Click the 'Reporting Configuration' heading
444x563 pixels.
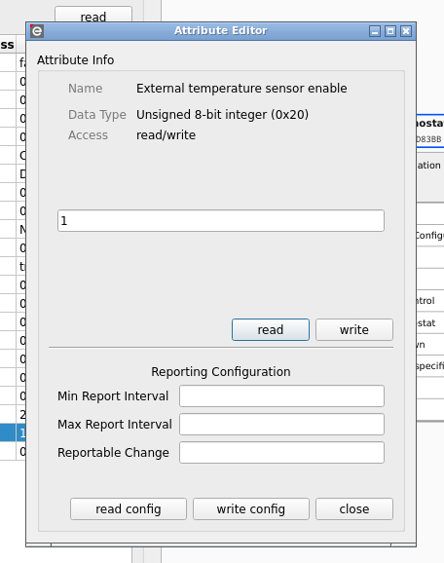(x=221, y=372)
